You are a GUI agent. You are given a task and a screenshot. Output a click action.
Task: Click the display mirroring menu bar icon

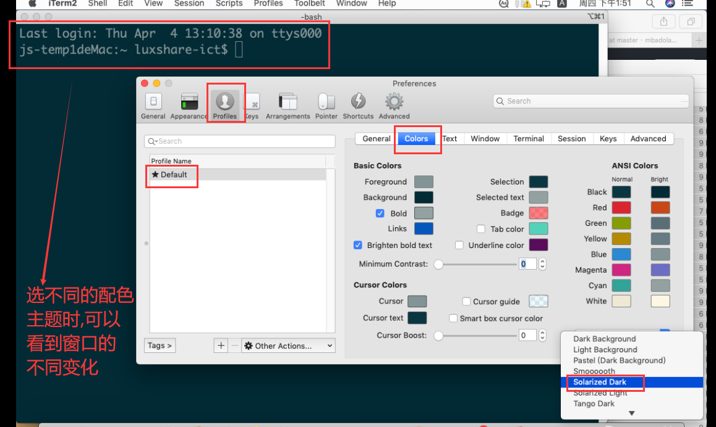pos(543,4)
